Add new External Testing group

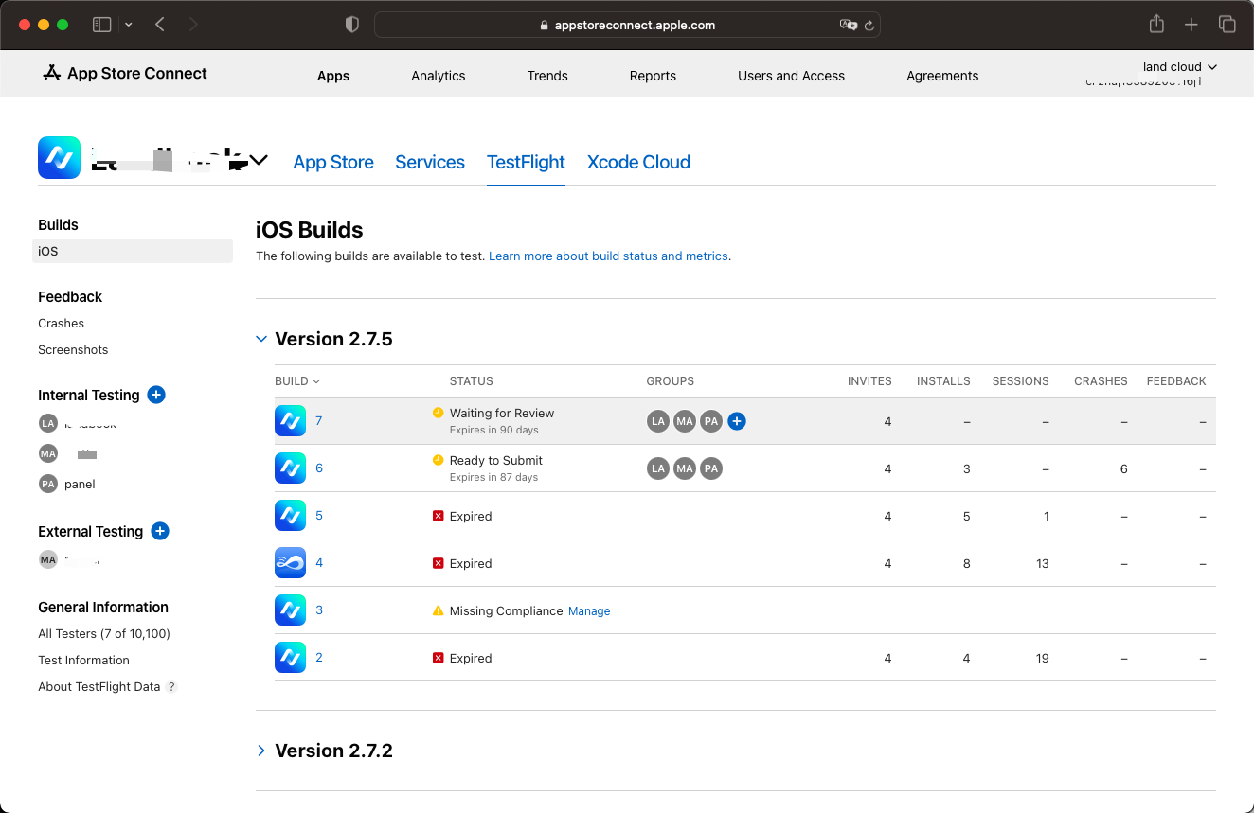(160, 531)
